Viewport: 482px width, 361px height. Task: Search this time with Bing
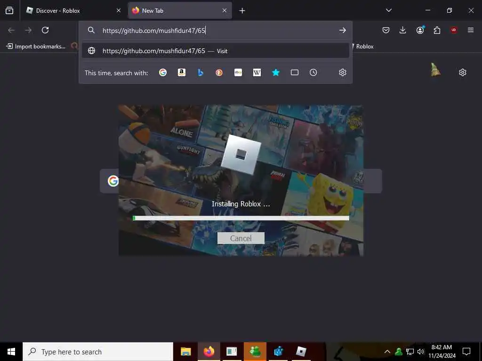[x=201, y=72]
